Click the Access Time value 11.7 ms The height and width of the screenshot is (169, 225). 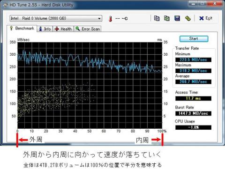(193, 98)
